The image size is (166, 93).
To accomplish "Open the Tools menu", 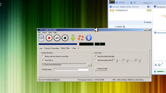I will coord(50,33).
